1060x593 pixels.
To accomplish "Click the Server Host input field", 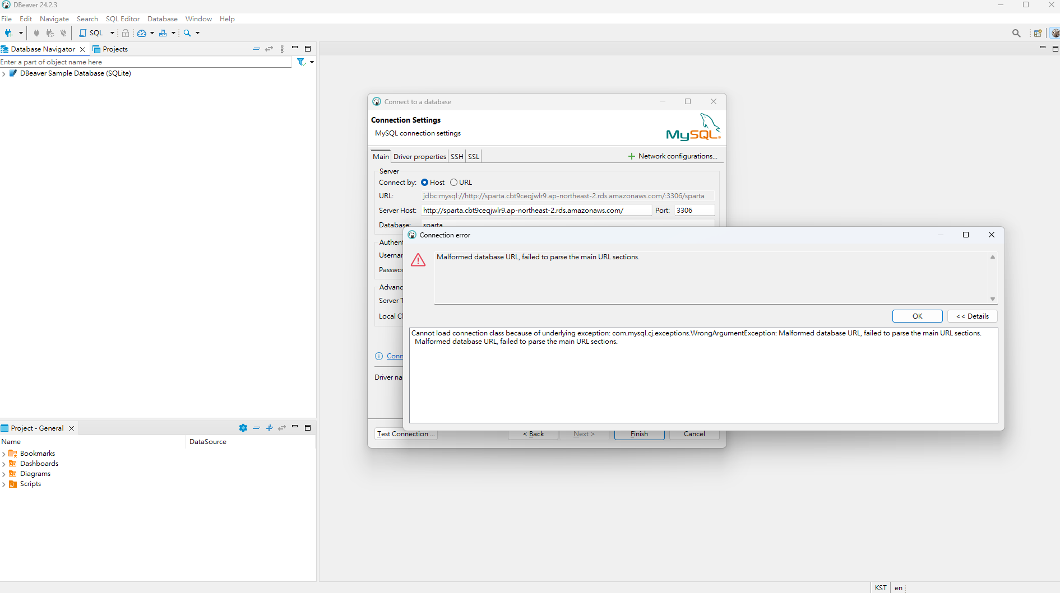I will click(x=536, y=211).
